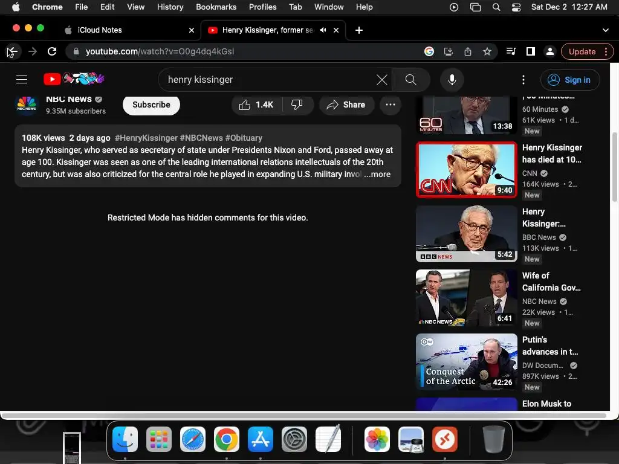Open the Chrome three-dot menu beside Update

(x=606, y=52)
